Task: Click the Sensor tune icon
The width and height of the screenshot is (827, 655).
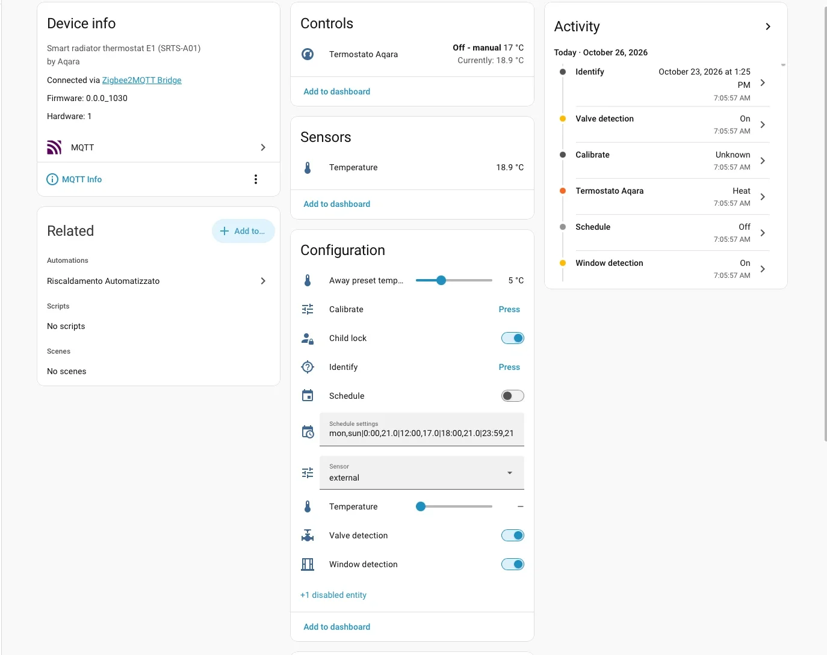Action: 308,473
